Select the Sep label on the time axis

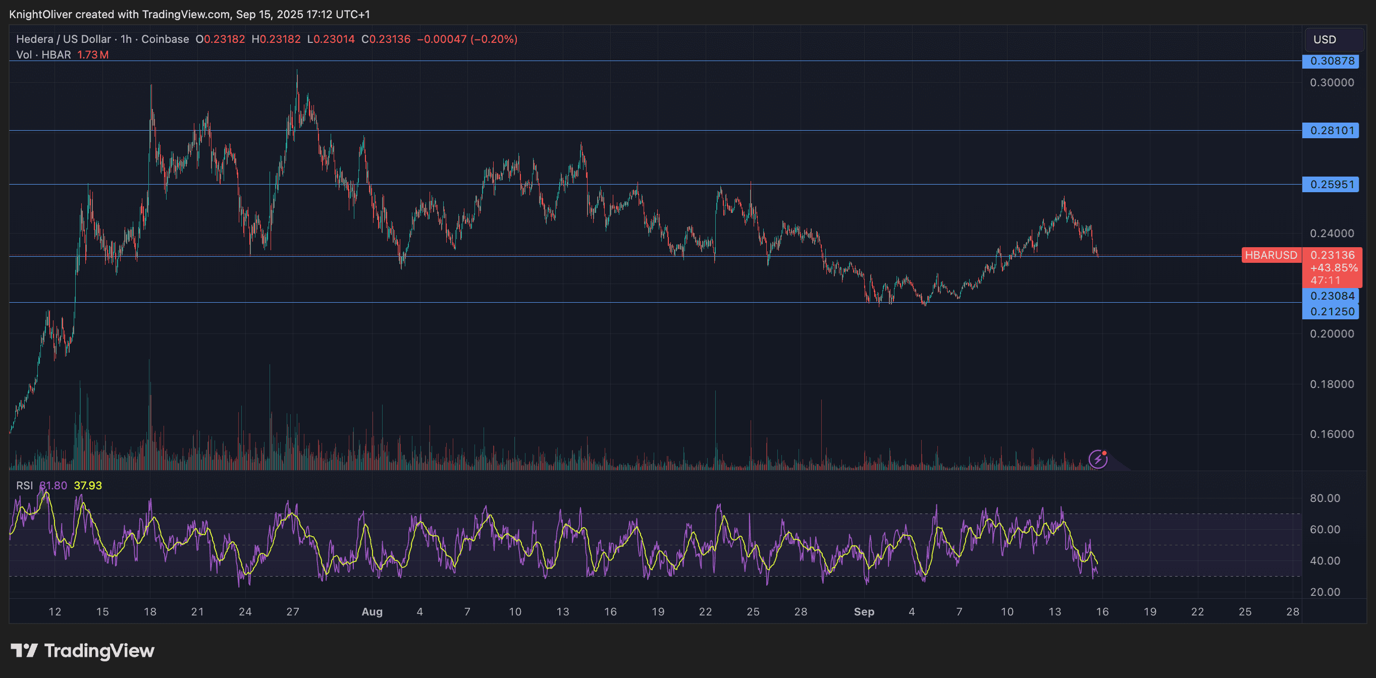point(865,612)
